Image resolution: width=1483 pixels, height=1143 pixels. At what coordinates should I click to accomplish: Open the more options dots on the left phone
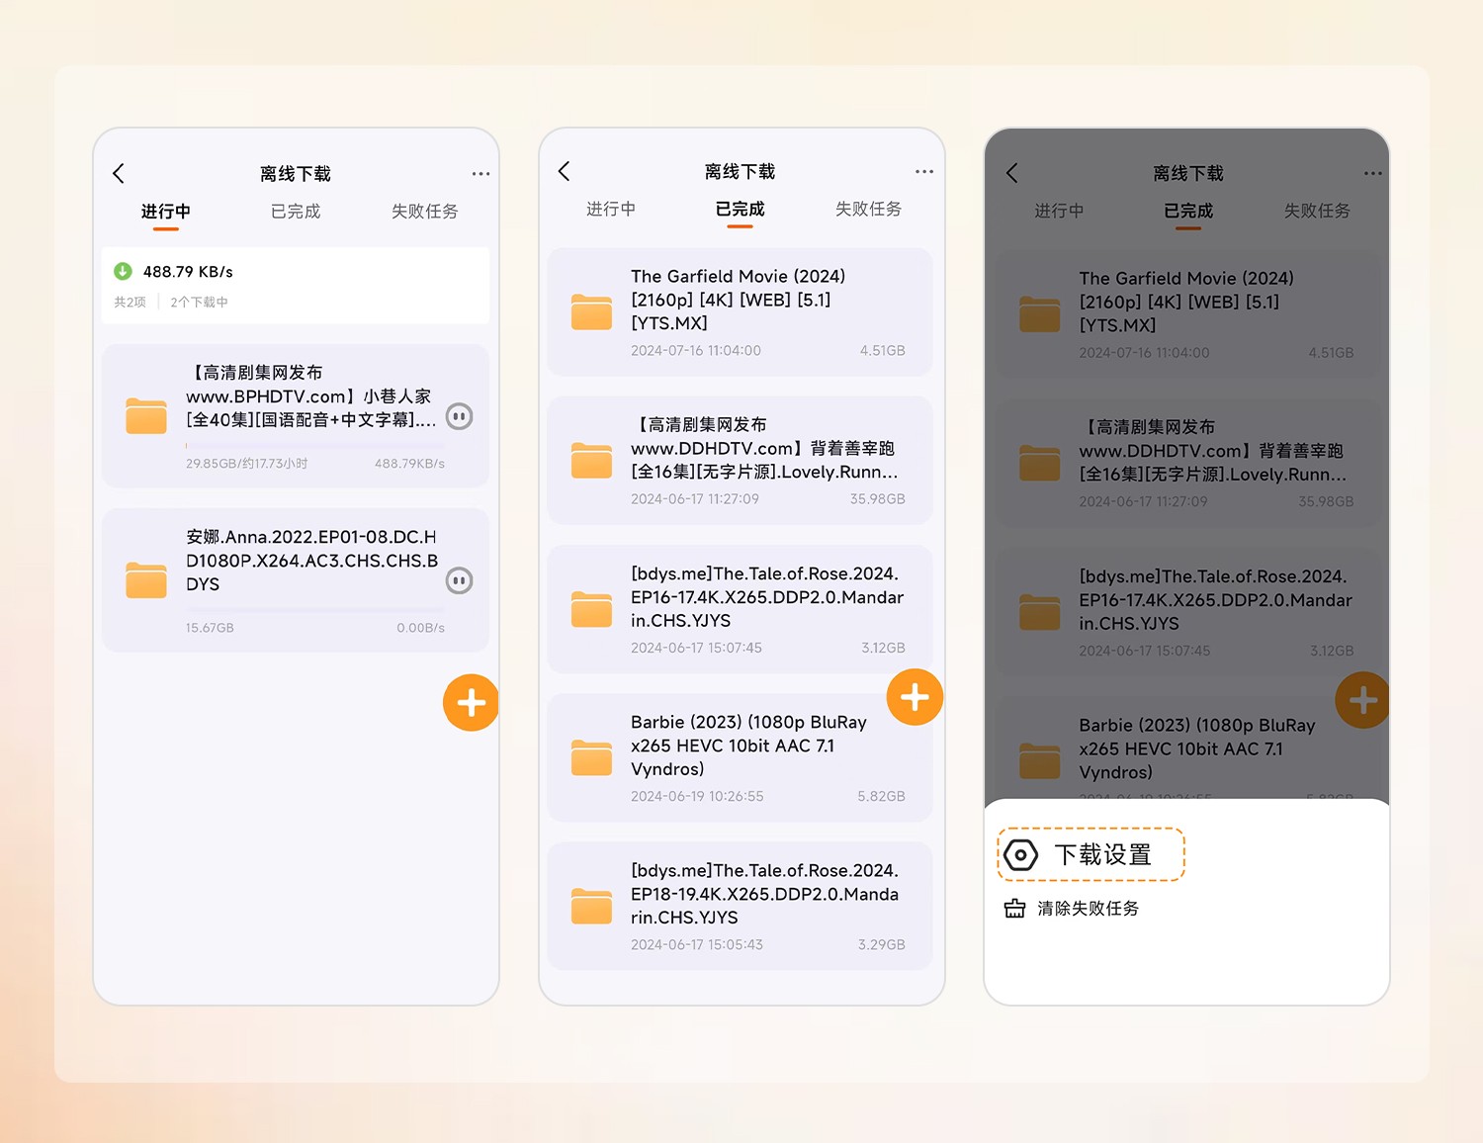click(480, 174)
